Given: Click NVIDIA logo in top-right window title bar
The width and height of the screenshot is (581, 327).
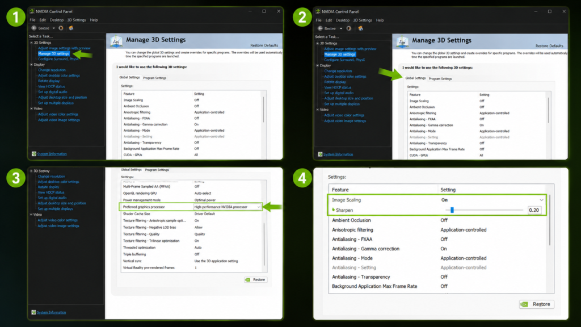Looking at the screenshot, I should [x=318, y=11].
